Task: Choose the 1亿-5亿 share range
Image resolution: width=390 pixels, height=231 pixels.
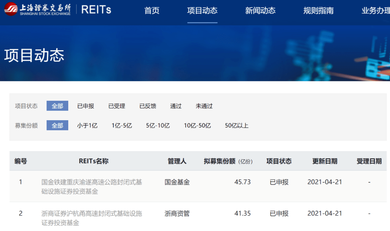Action: 122,125
